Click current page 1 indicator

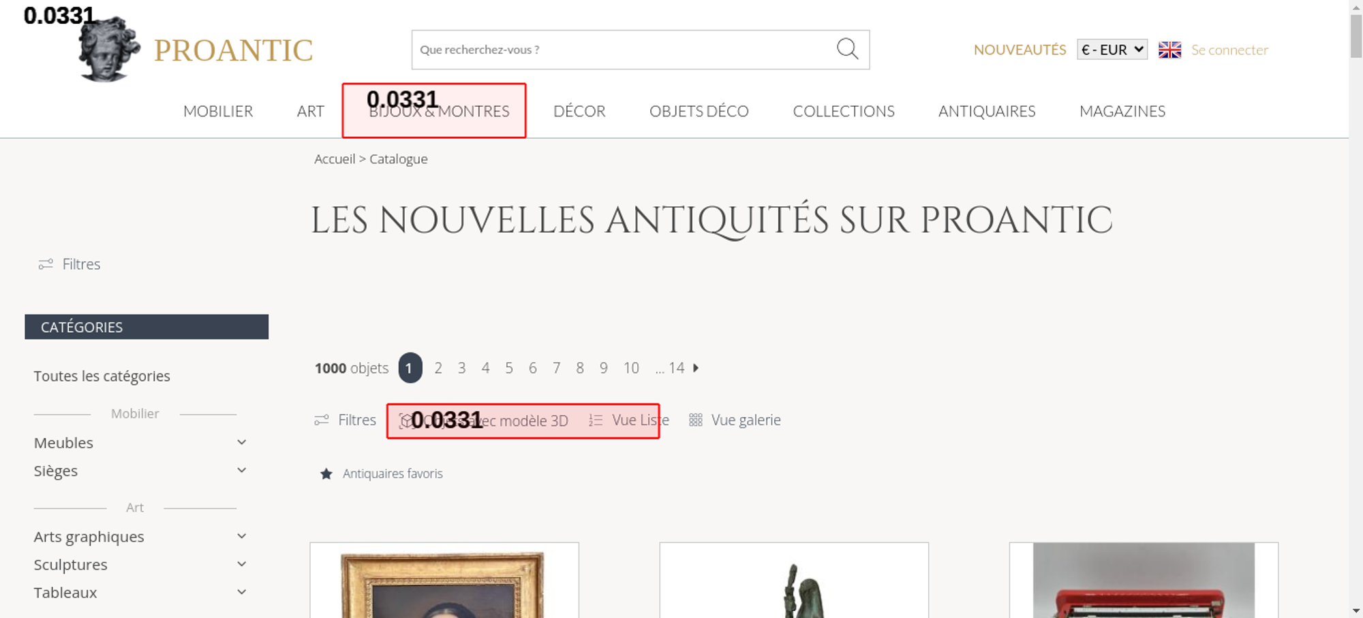410,368
